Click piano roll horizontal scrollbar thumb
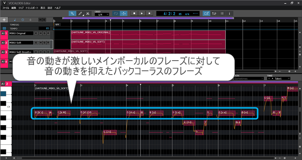 click(19, 158)
